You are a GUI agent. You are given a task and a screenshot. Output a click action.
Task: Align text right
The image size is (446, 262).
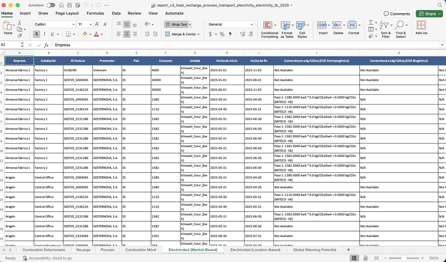135,34
